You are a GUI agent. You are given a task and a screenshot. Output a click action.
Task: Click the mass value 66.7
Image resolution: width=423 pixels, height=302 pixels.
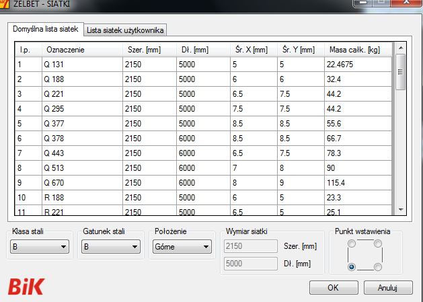point(334,139)
